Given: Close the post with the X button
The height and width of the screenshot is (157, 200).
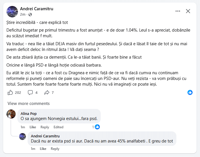Looking at the screenshot, I should (x=188, y=11).
